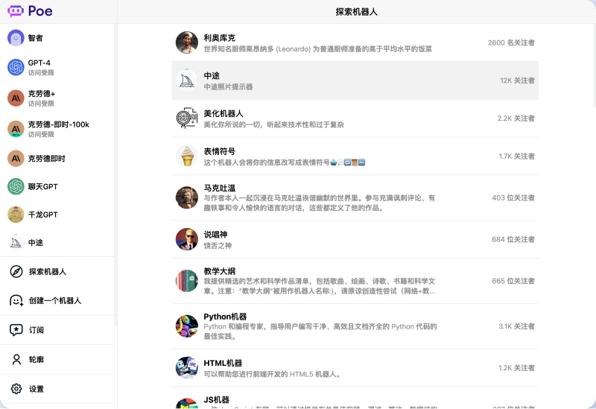Click 克劳德-即时-100k's 访问受限 label
596x409 pixels.
click(41, 134)
